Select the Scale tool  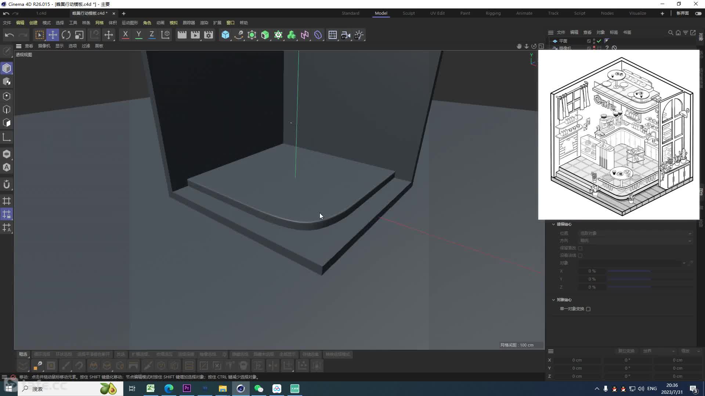coord(79,35)
